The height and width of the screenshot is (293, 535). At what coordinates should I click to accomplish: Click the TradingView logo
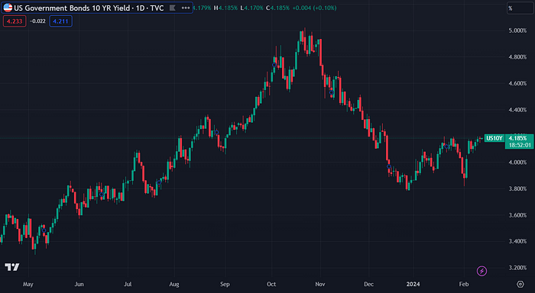[x=12, y=267]
